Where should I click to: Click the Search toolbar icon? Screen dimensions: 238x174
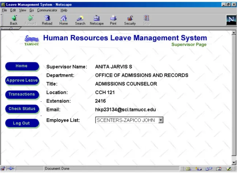[x=80, y=20]
